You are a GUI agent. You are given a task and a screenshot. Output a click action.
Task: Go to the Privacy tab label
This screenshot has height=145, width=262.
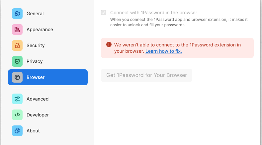point(35,61)
